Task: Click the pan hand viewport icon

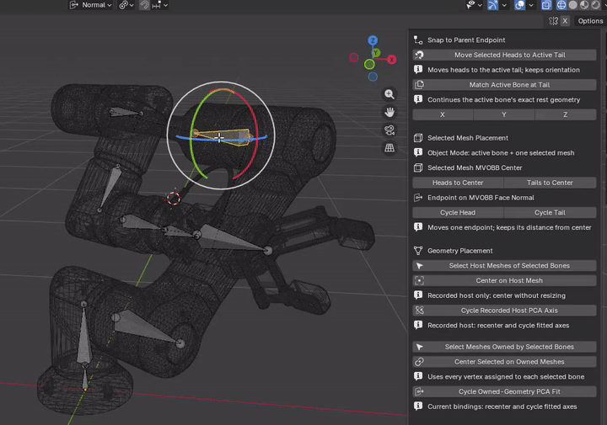Action: click(389, 112)
